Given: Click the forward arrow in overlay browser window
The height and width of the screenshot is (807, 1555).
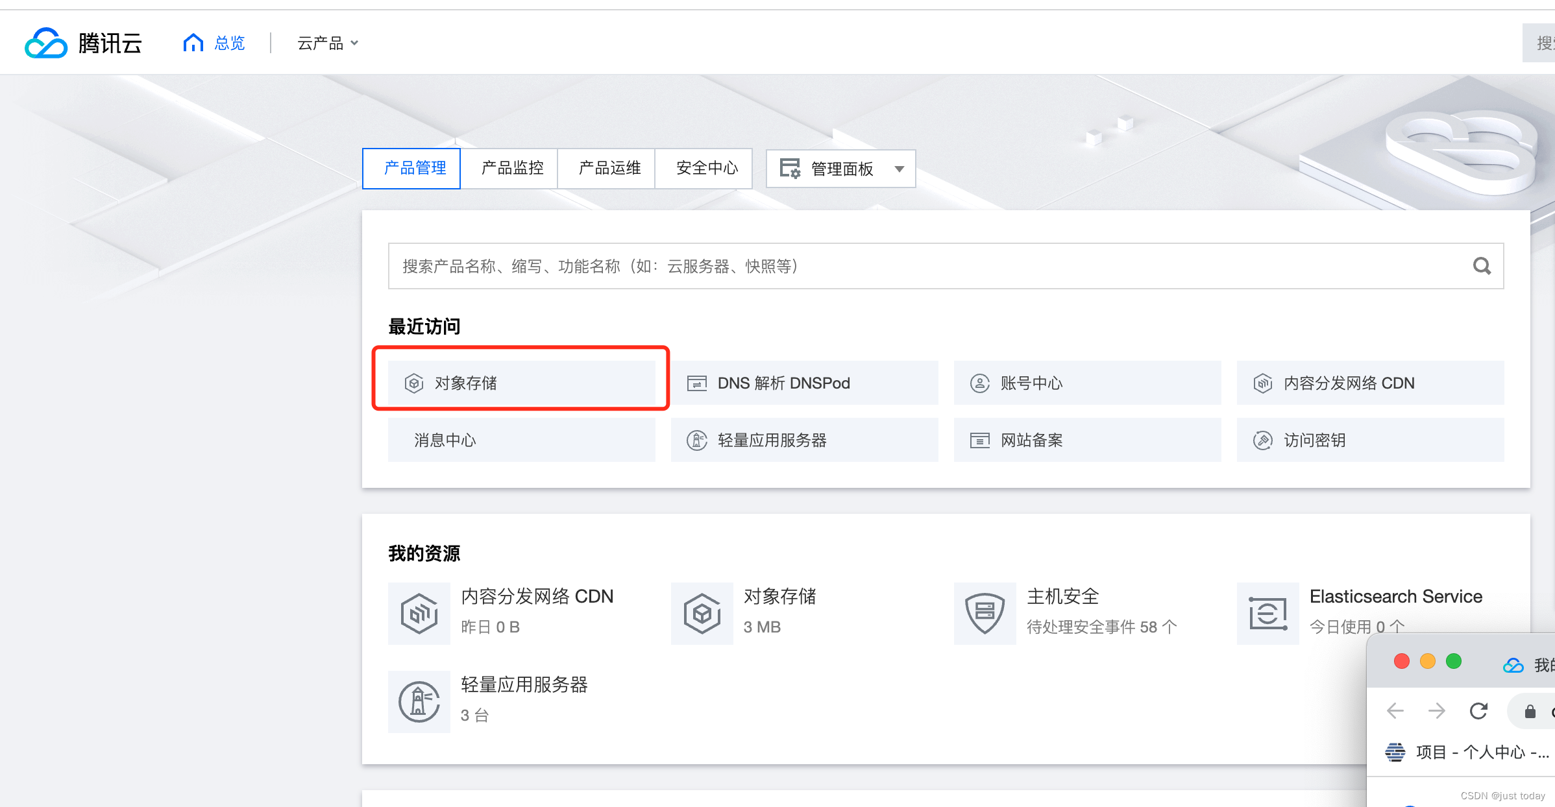Looking at the screenshot, I should [x=1437, y=711].
